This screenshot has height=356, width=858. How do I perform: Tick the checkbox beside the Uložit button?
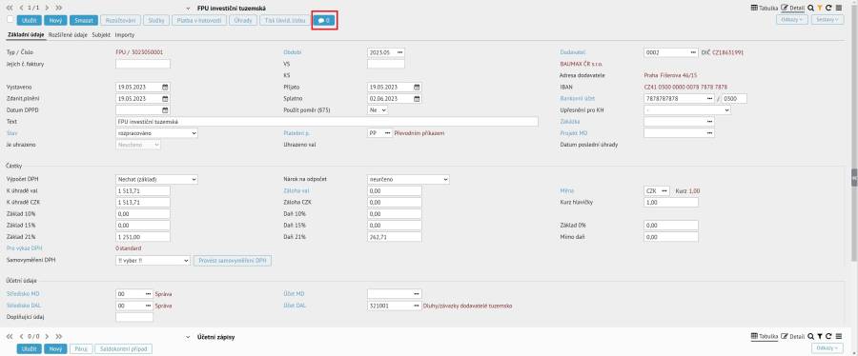(x=10, y=19)
